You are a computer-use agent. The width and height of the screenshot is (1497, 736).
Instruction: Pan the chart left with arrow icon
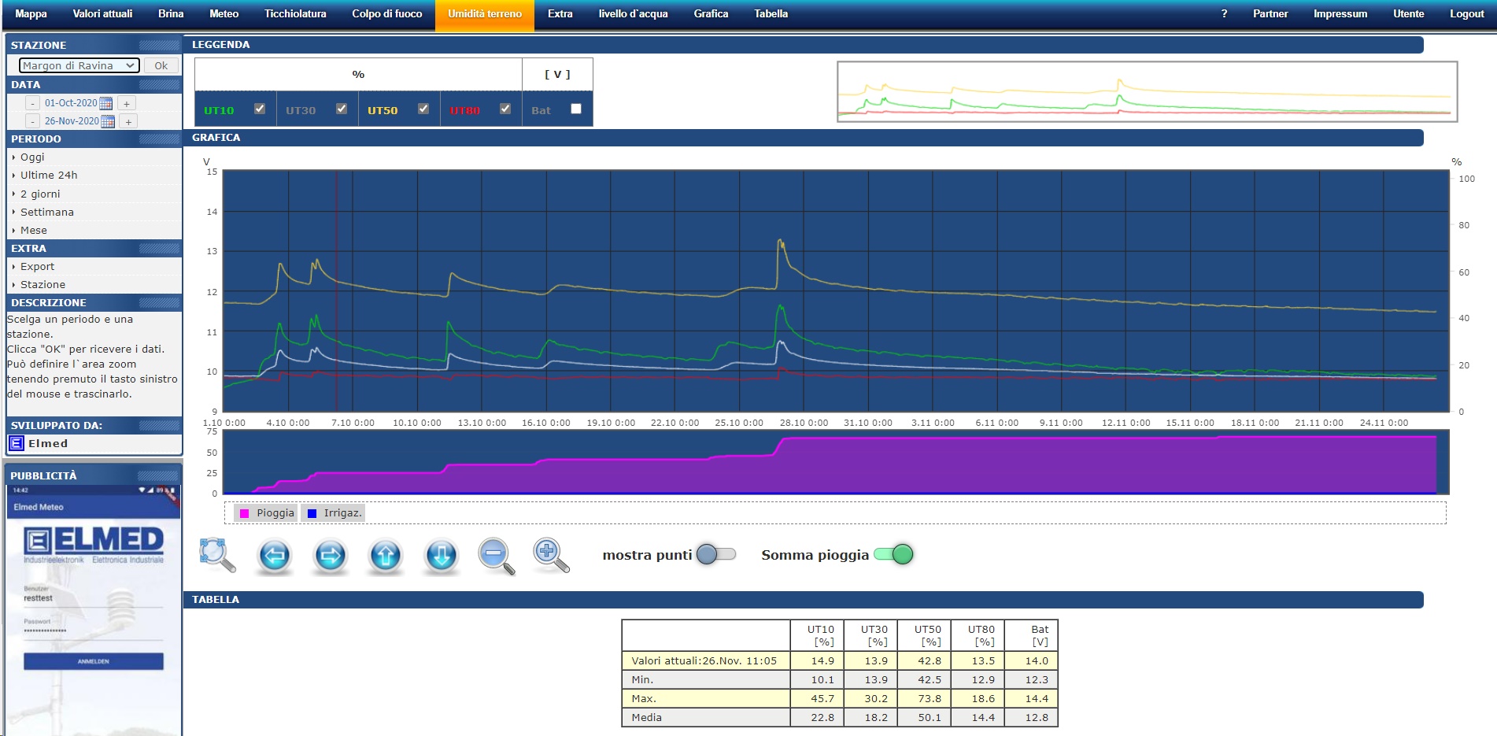click(275, 556)
